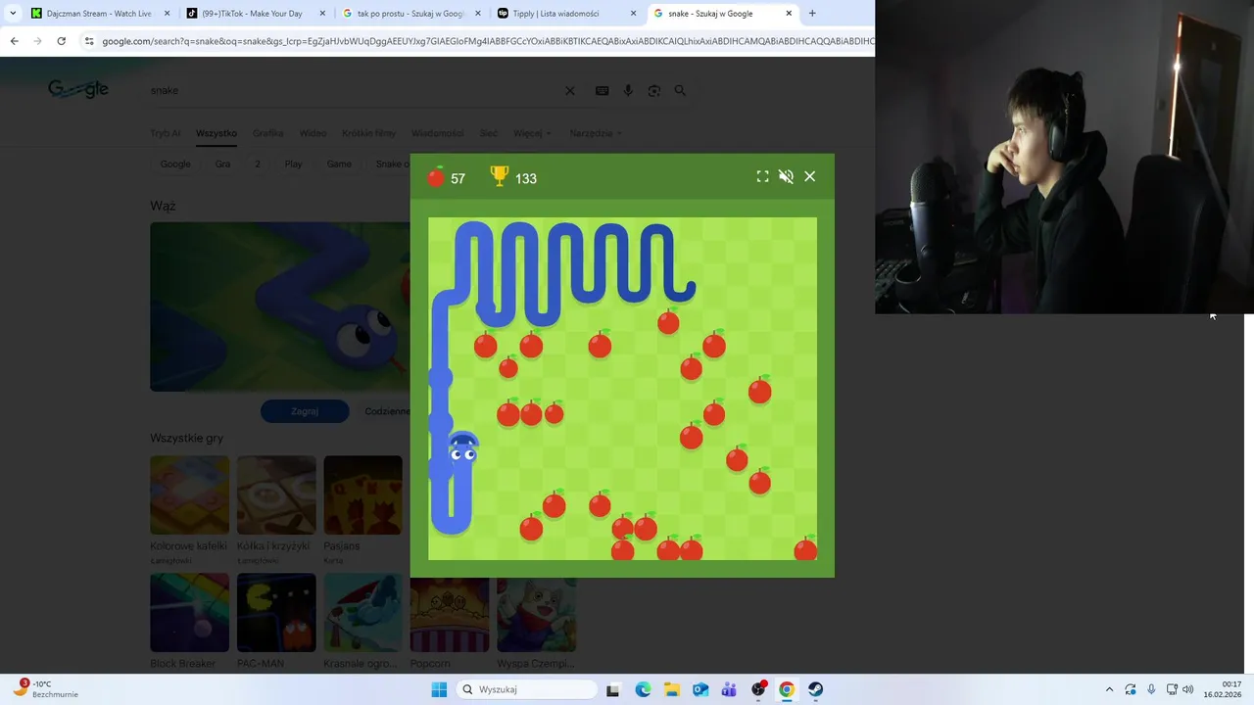Open Google Lens image search
Screen dimensions: 1254x705
(x=654, y=90)
